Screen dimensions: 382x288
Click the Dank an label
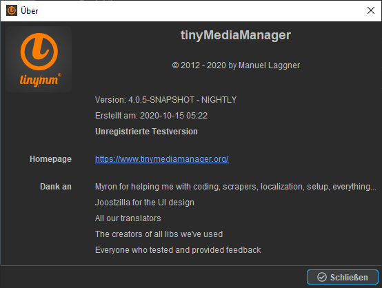[56, 187]
